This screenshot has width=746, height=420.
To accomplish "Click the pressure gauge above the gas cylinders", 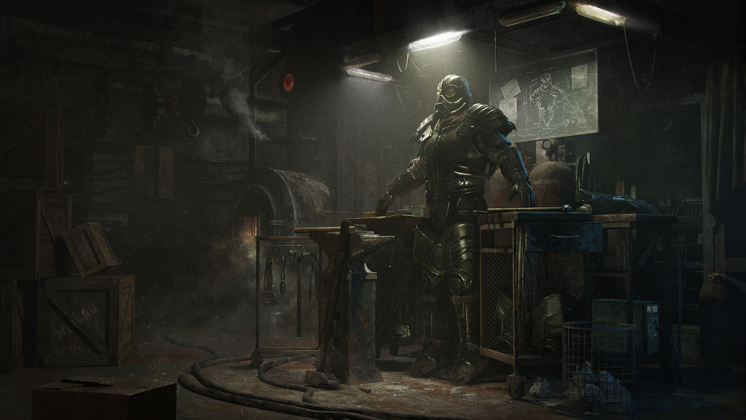I will (x=548, y=144).
